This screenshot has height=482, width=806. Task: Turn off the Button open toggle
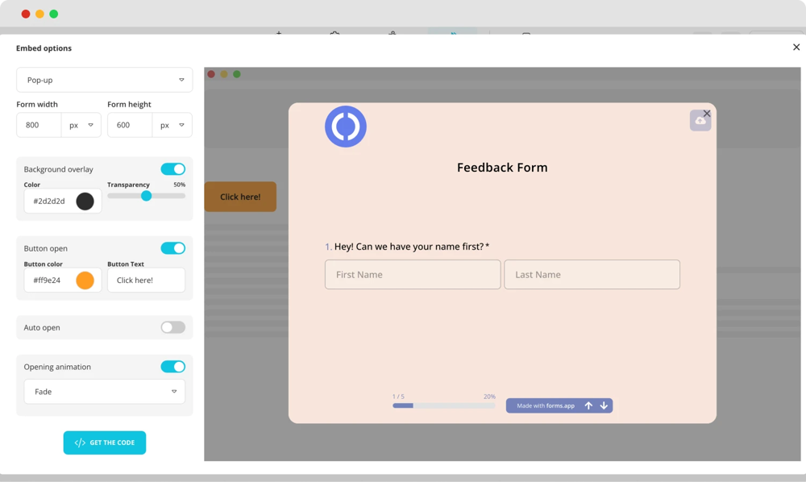click(x=172, y=248)
